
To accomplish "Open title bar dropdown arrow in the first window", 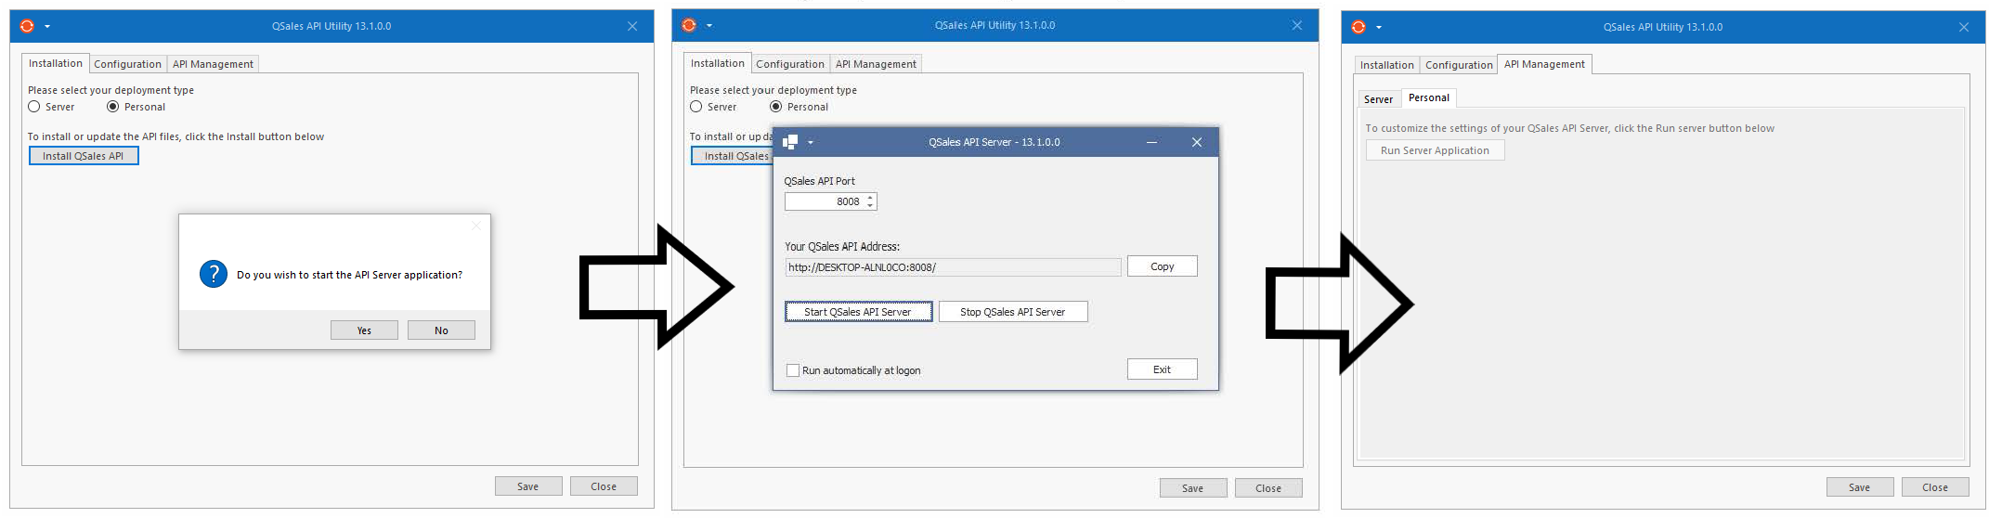I will point(47,27).
